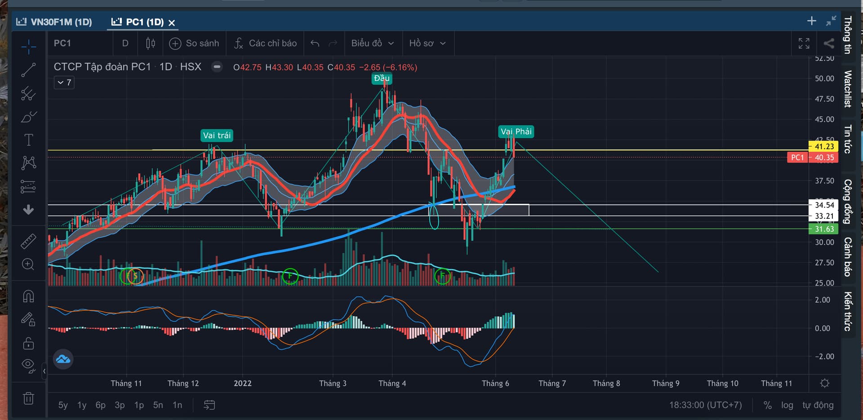Click the zoom in magnifier tool
Screen dimensions: 863x420
(28, 264)
